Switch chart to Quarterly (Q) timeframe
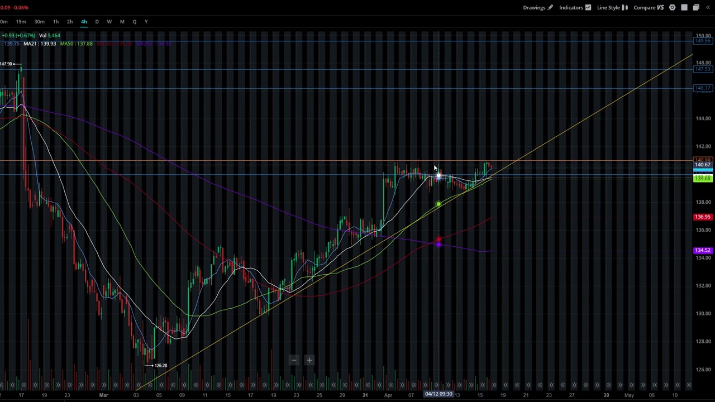The image size is (715, 402). point(134,21)
